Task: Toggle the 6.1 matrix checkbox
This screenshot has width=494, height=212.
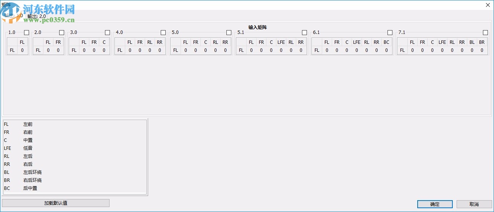Action: [390, 33]
